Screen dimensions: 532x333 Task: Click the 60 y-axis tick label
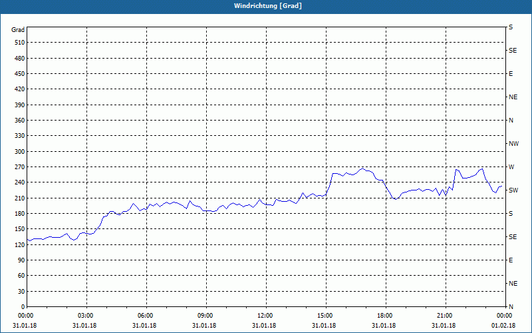(21, 275)
